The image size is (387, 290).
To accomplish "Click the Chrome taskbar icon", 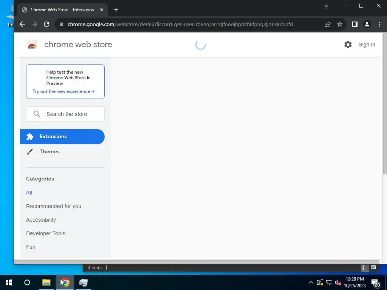I will 65,282.
